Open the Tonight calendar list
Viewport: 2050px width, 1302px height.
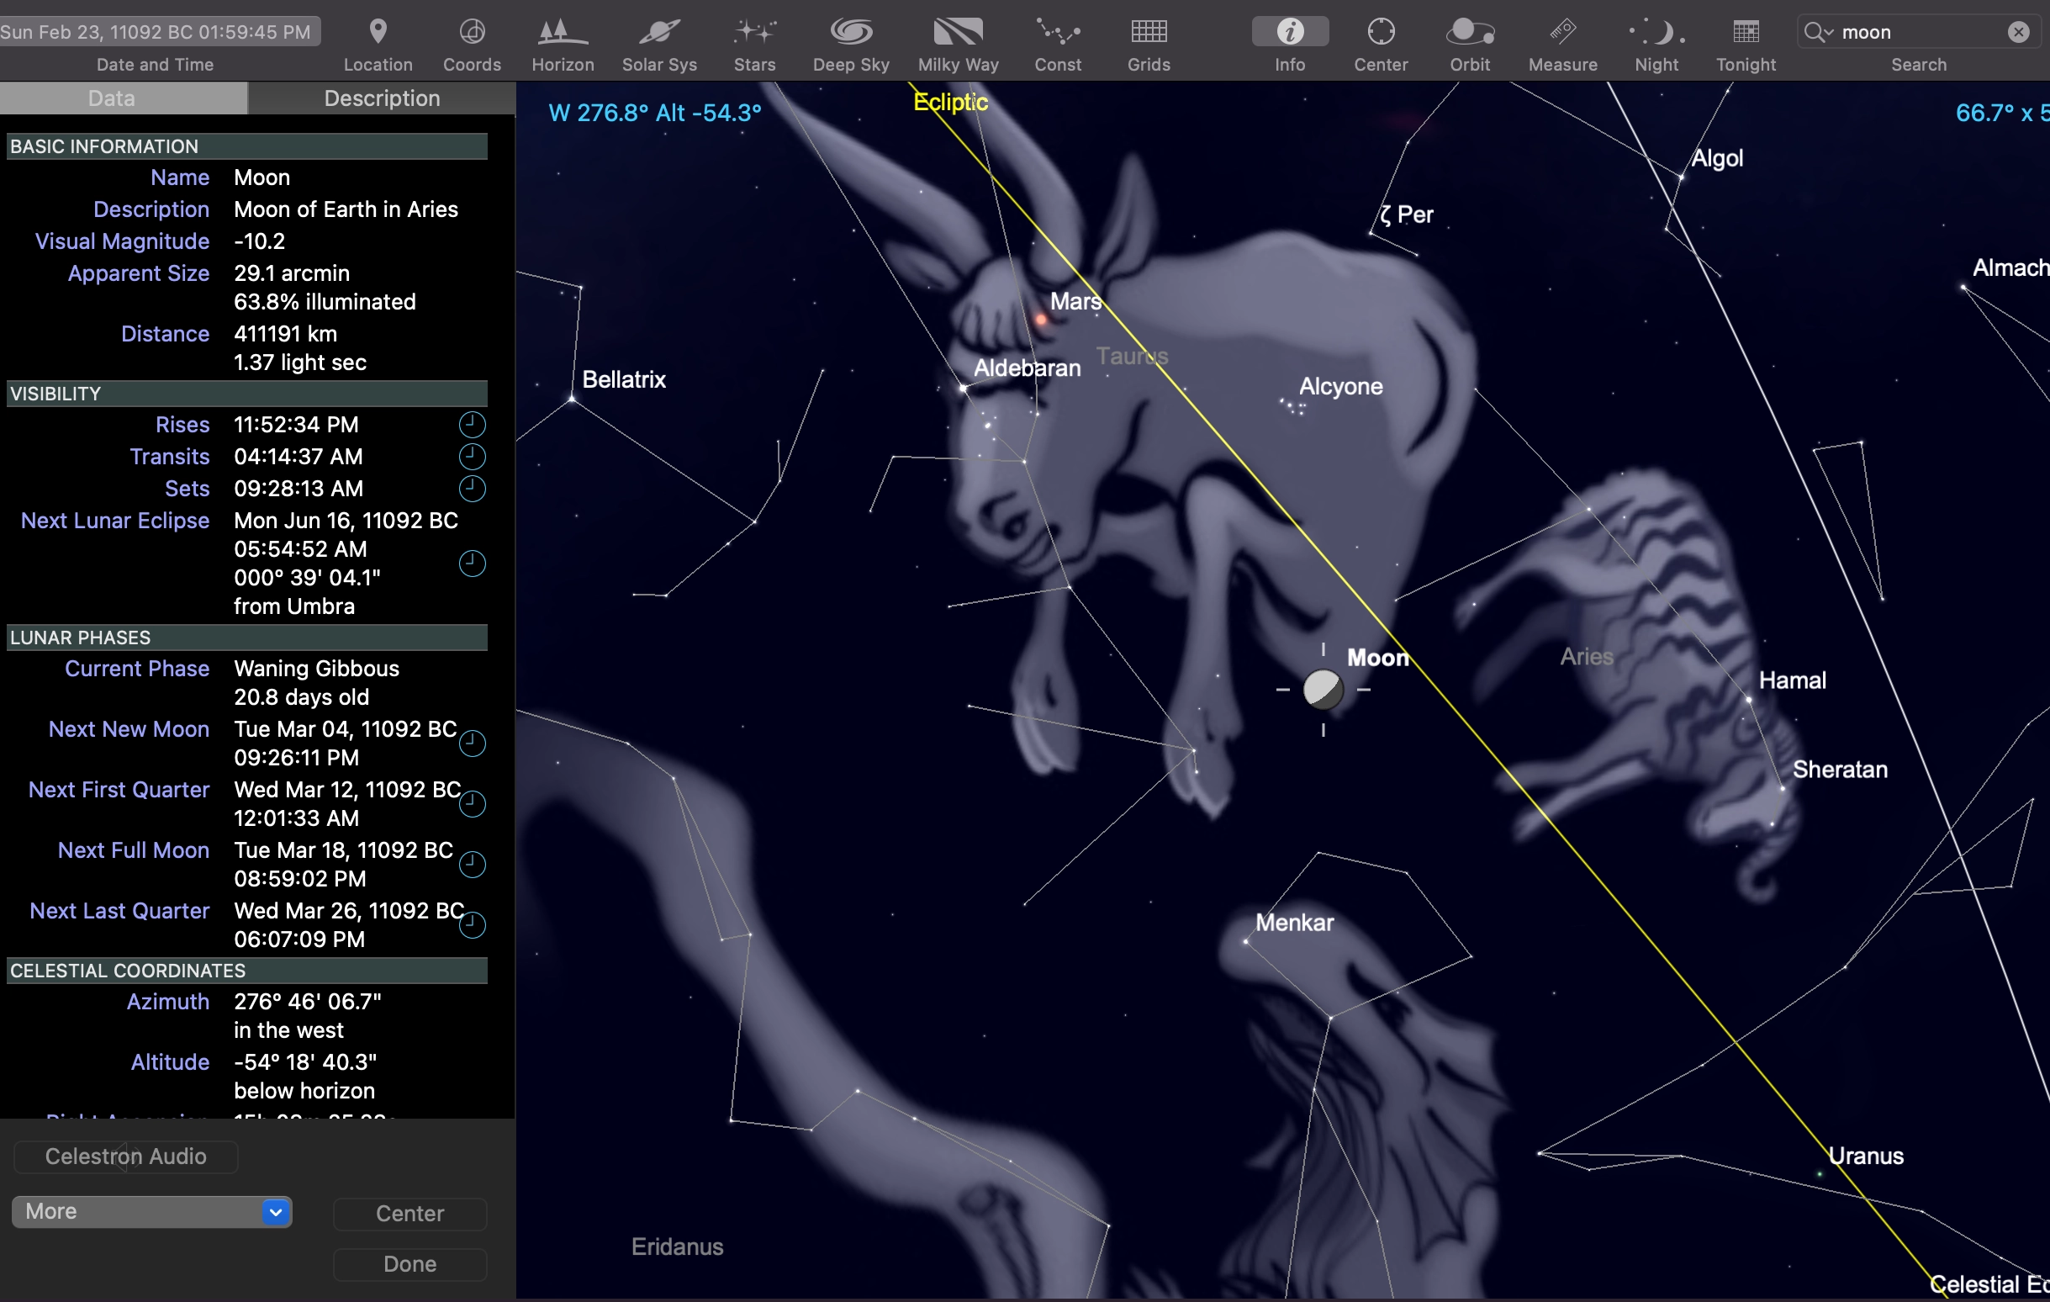point(1746,33)
